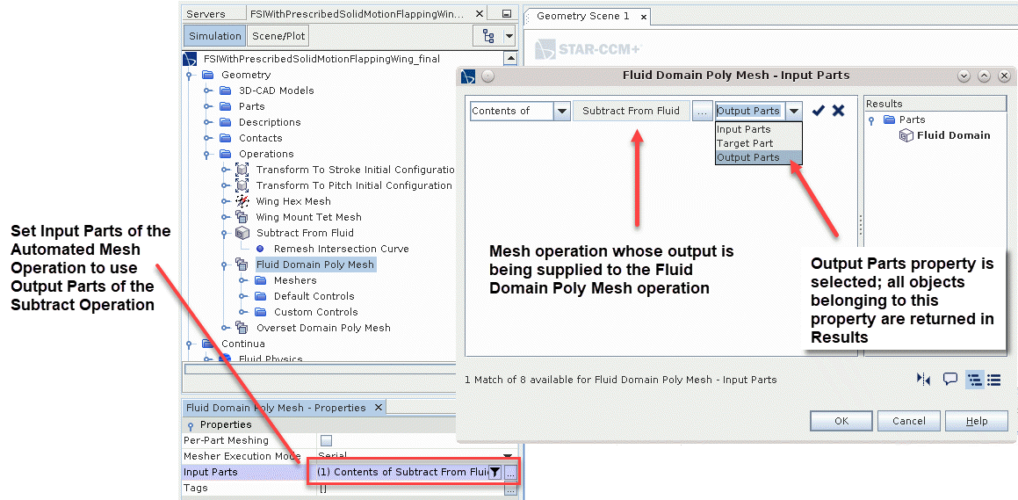Screen dimensions: 1018x500
Task: Open the Output Parts property dropdown arrow
Action: coord(793,111)
